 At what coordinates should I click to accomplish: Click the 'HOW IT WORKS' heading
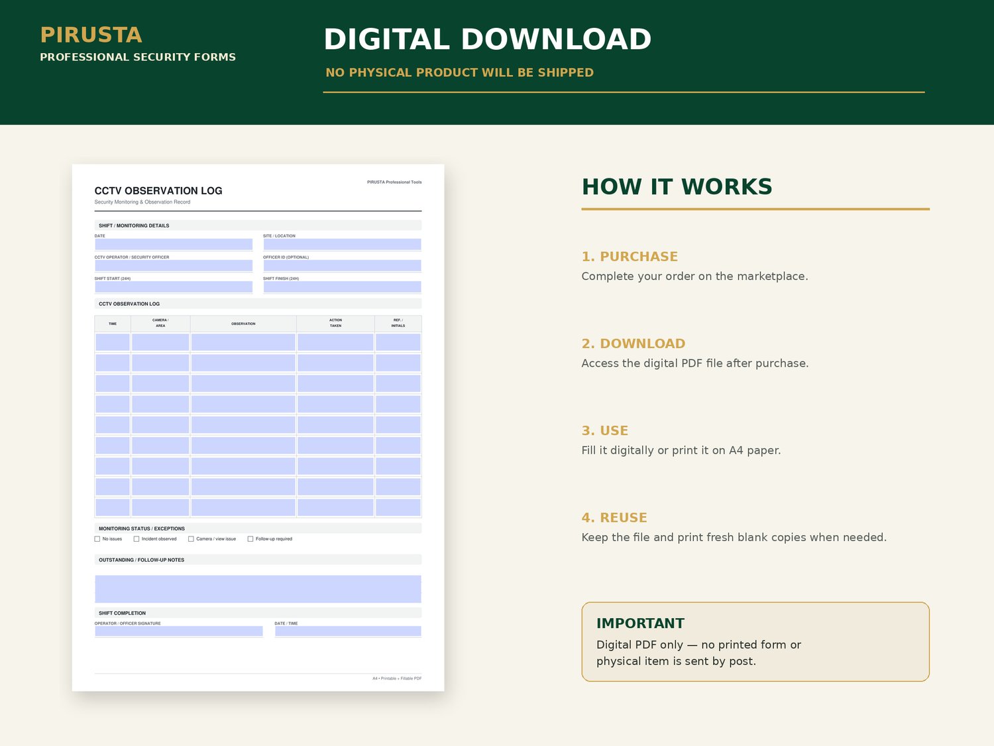tap(677, 187)
